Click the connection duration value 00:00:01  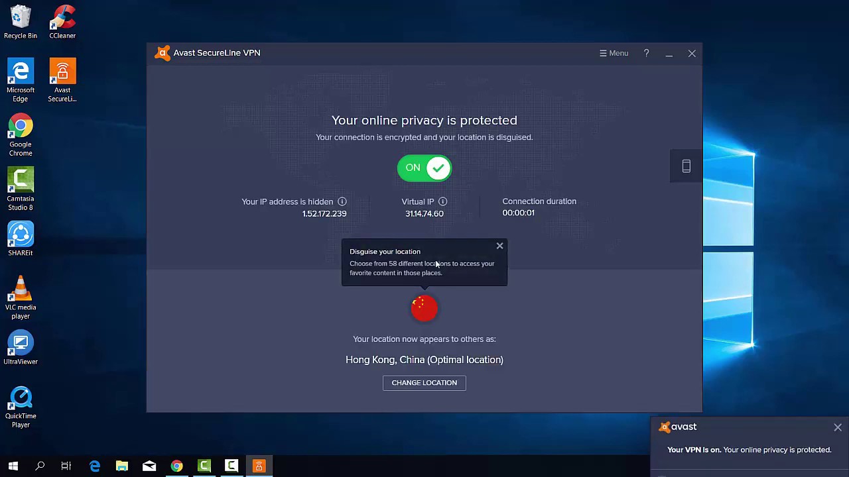tap(518, 213)
